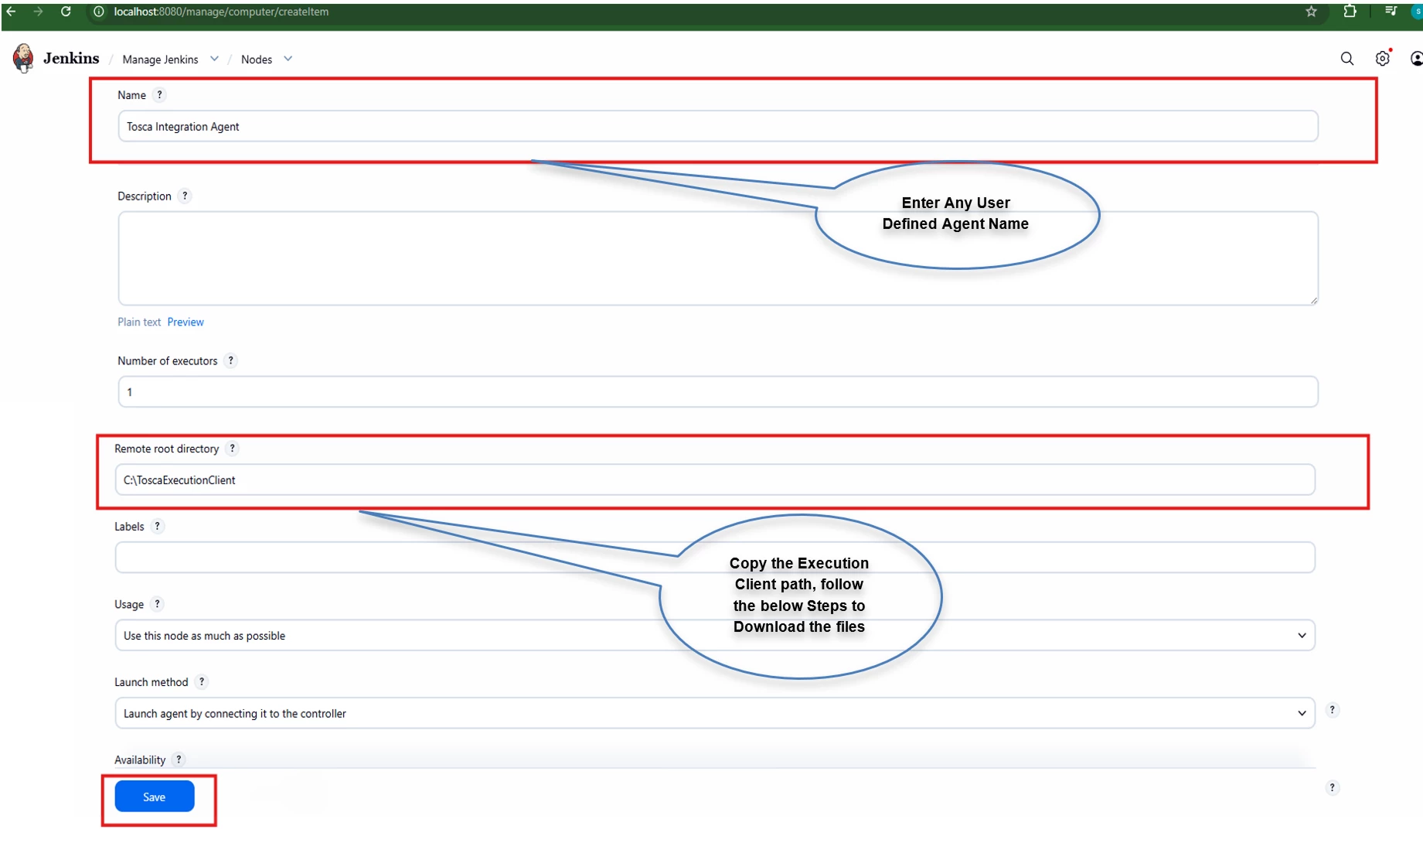This screenshot has width=1423, height=843.
Task: Open Jenkins search magnifier icon
Action: (x=1346, y=59)
